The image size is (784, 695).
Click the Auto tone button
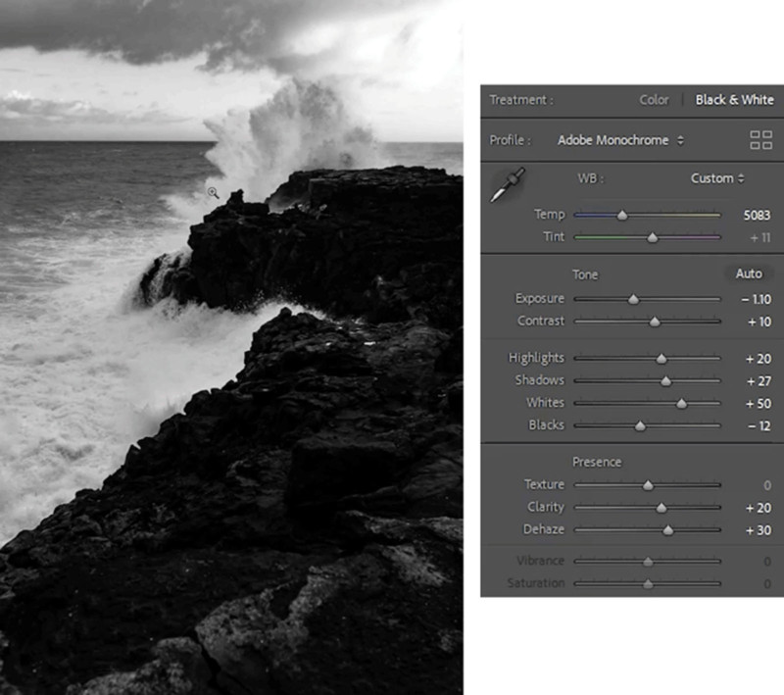[x=749, y=274]
